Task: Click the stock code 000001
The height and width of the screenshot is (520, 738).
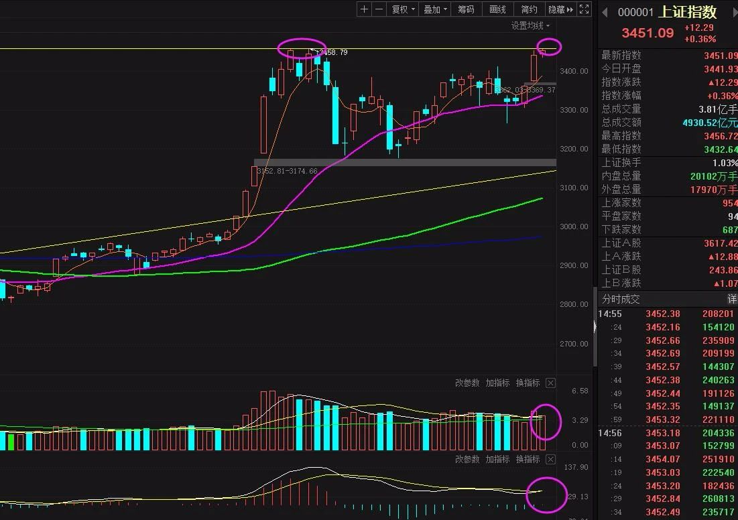Action: click(x=635, y=13)
